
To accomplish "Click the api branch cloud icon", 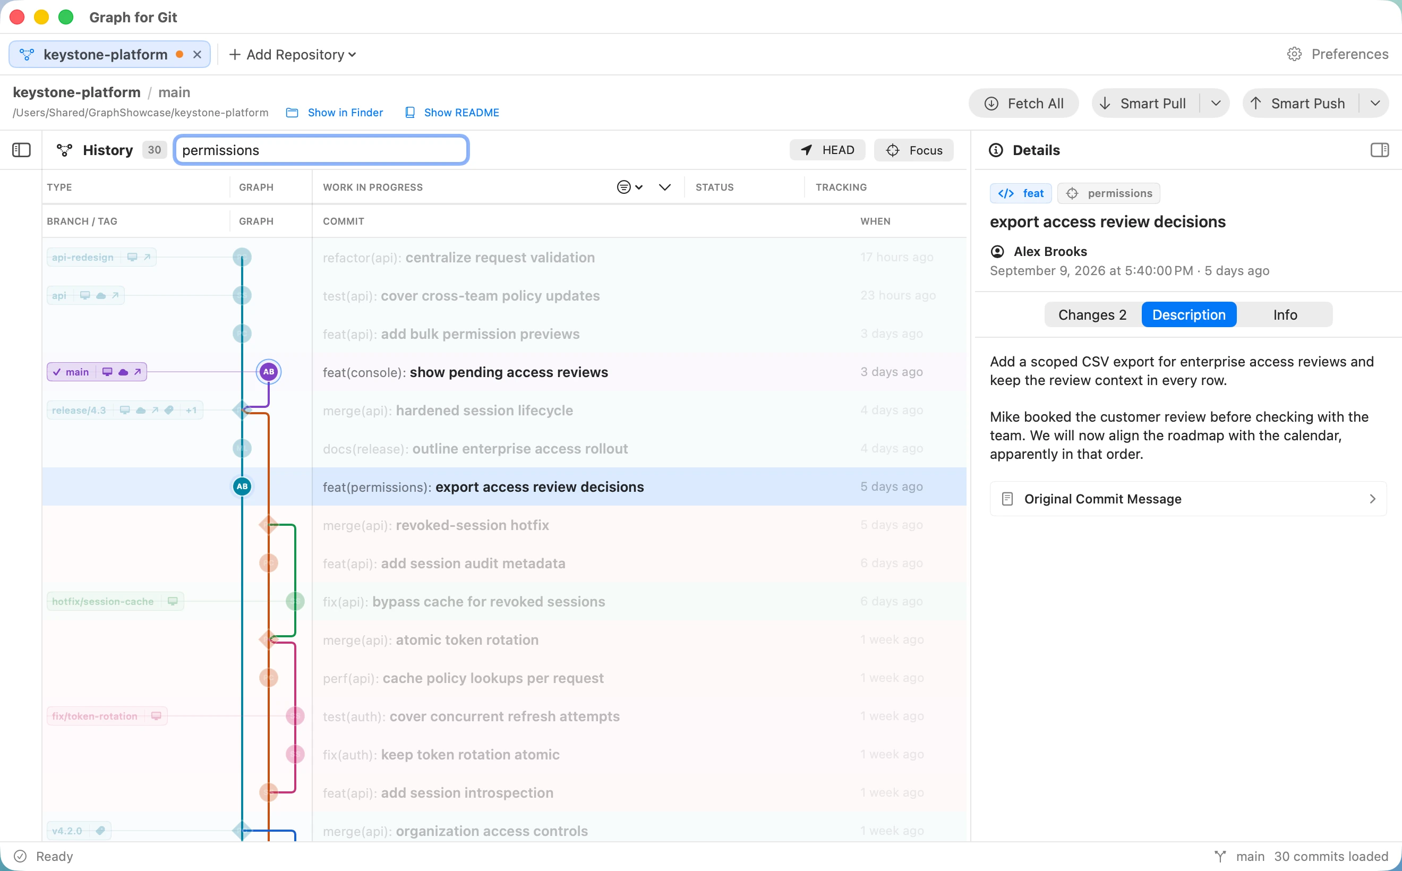I will (101, 295).
